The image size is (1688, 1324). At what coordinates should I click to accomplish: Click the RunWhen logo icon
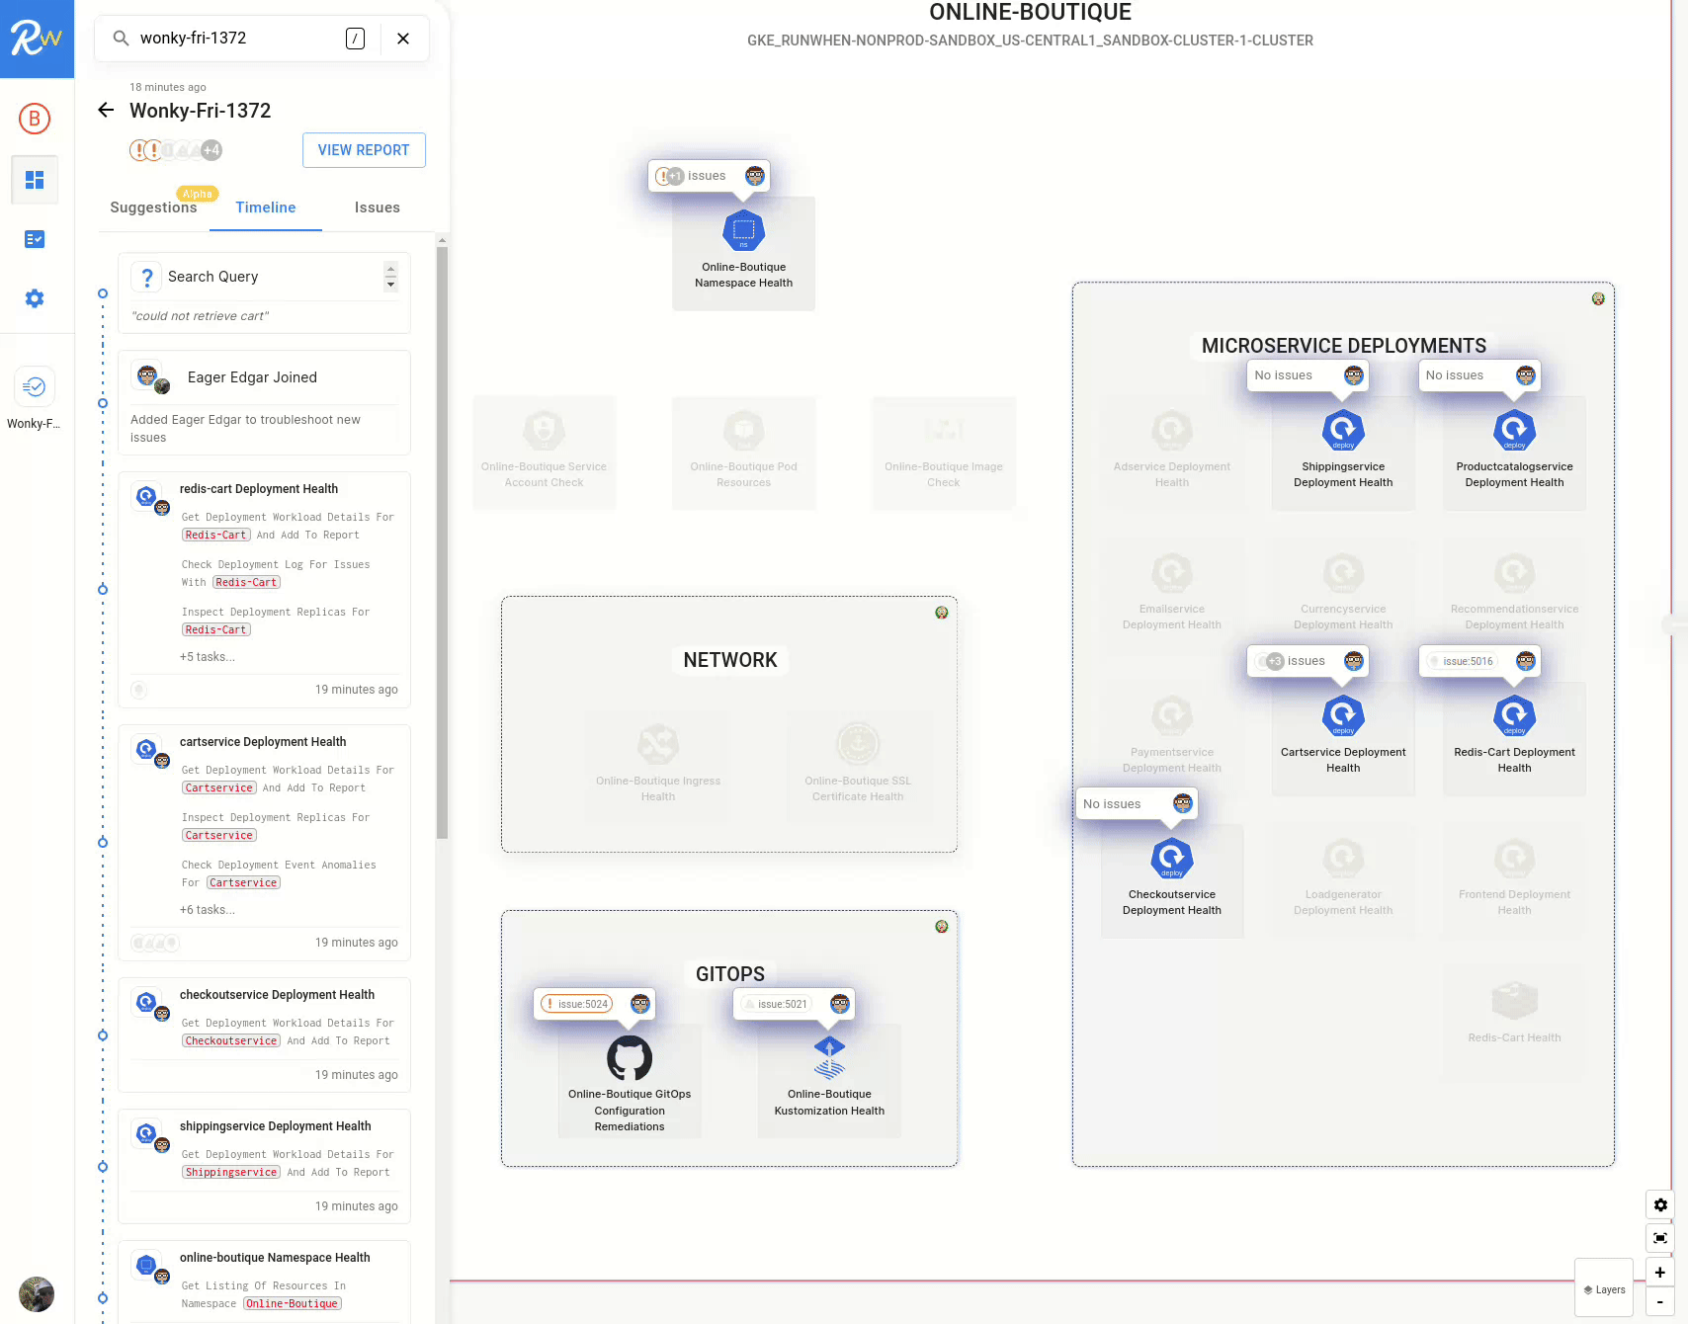37,39
